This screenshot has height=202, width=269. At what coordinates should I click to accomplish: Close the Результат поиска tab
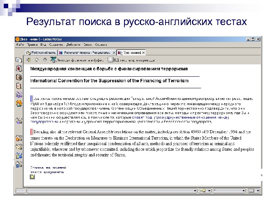(x=114, y=53)
